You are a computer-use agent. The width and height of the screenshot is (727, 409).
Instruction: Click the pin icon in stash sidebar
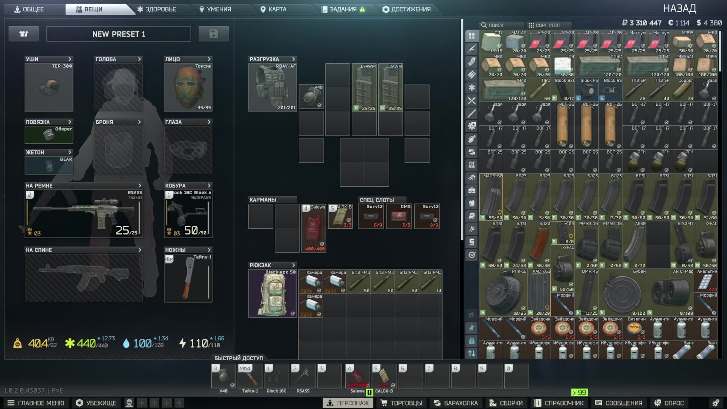471,328
